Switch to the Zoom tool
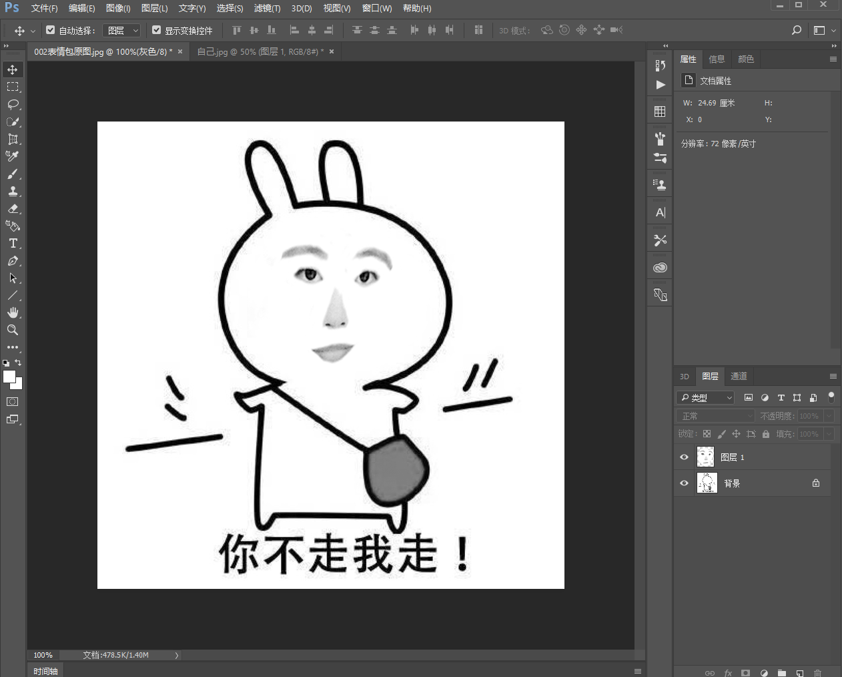842x677 pixels. [x=13, y=330]
